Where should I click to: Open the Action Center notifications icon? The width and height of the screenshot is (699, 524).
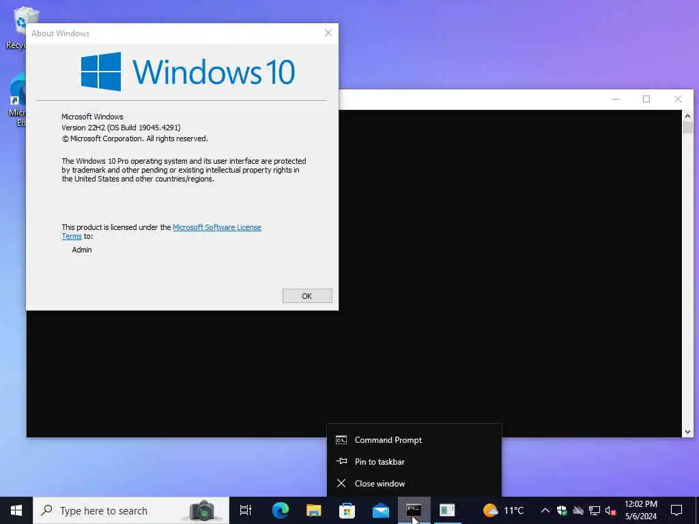tap(676, 510)
